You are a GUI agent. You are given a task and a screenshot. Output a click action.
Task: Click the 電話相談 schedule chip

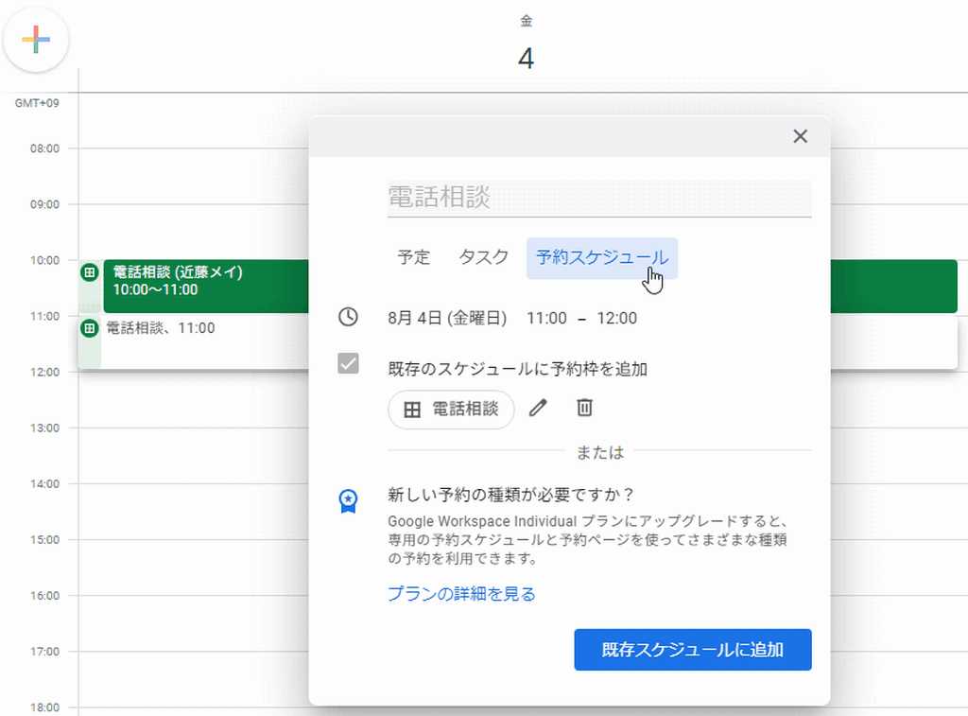[x=451, y=410]
